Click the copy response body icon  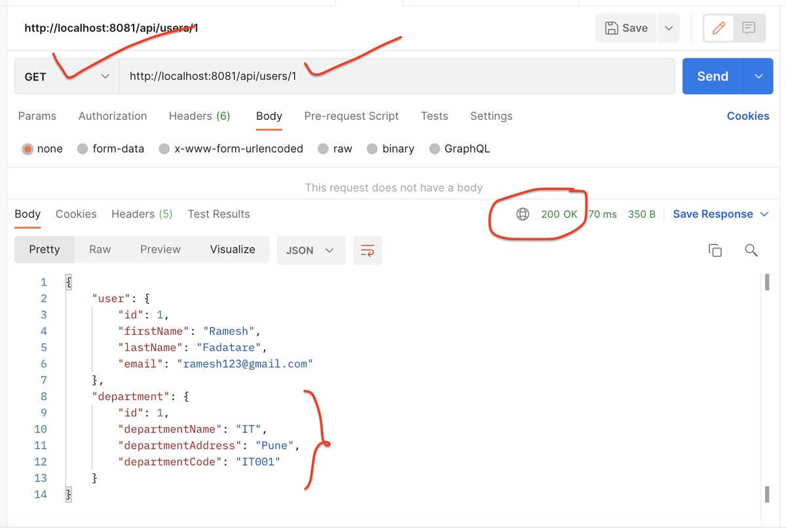point(715,250)
